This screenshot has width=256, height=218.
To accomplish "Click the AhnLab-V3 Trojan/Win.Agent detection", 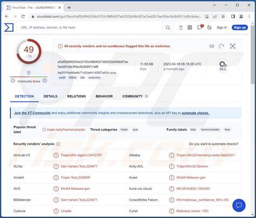I will click(81, 155).
